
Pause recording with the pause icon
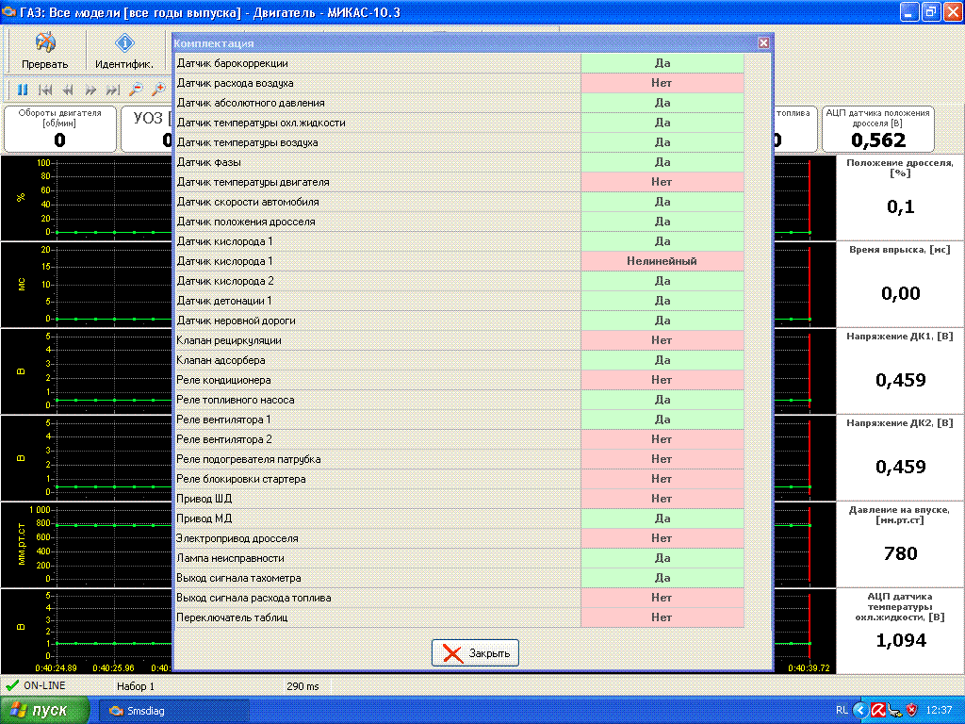pyautogui.click(x=23, y=90)
